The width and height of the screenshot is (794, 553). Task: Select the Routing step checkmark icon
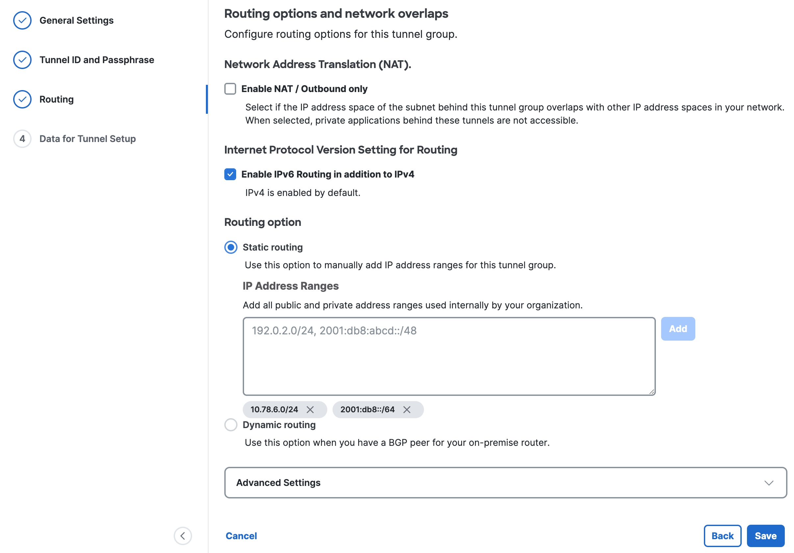[x=22, y=100]
